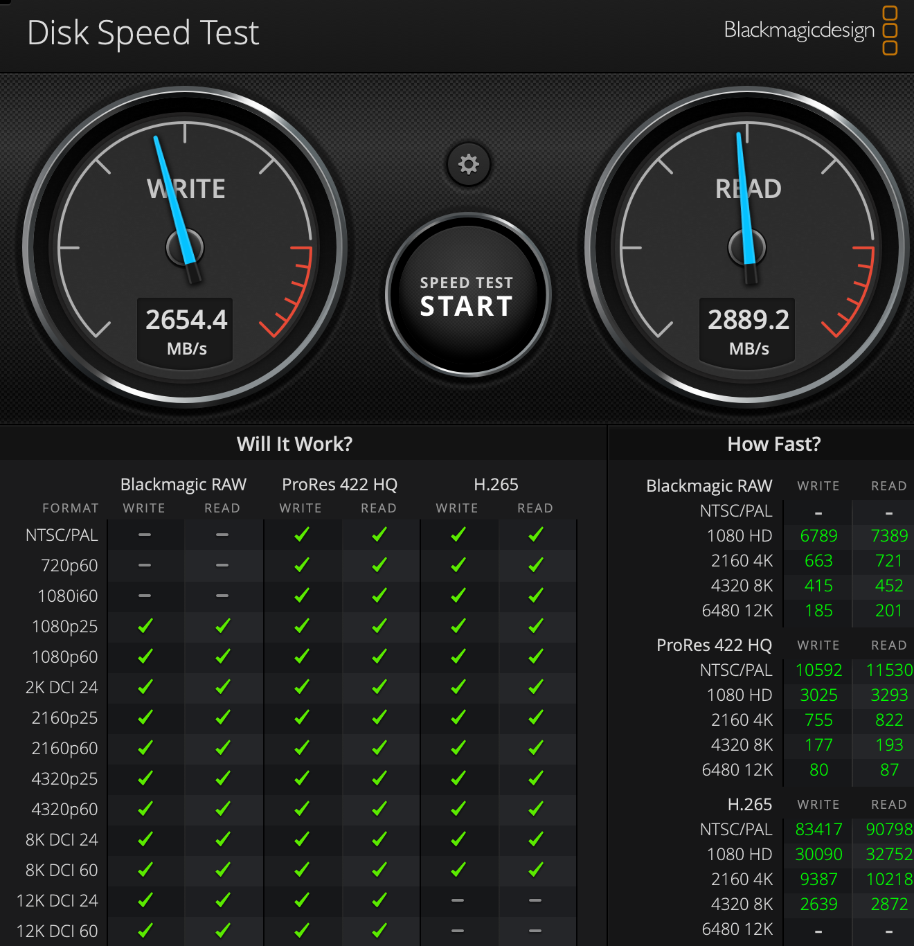Click H.265 2160 4K write value 9387
The width and height of the screenshot is (914, 946).
pyautogui.click(x=818, y=880)
